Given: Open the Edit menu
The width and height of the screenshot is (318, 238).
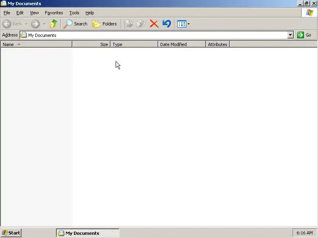Looking at the screenshot, I should pos(20,13).
